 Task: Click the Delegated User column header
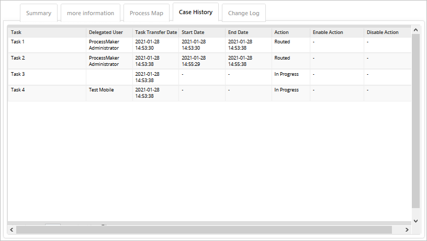109,32
